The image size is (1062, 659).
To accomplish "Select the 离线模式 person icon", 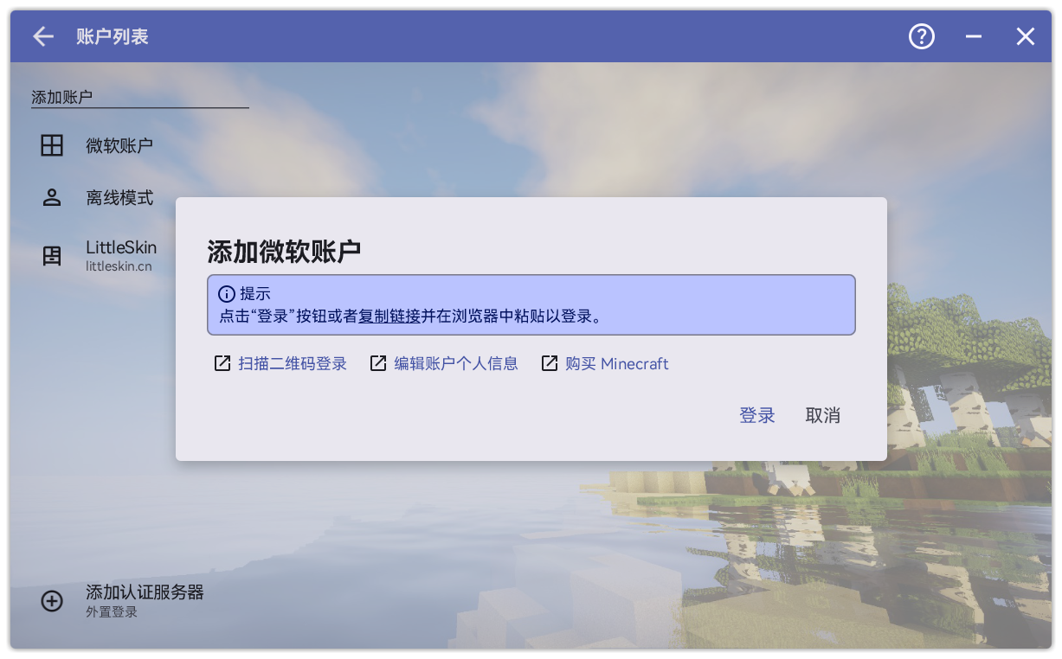I will point(52,198).
